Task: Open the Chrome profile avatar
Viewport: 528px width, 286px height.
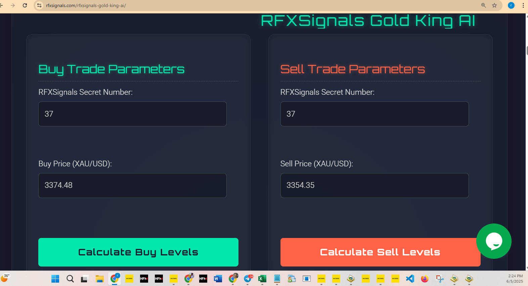Action: [511, 5]
